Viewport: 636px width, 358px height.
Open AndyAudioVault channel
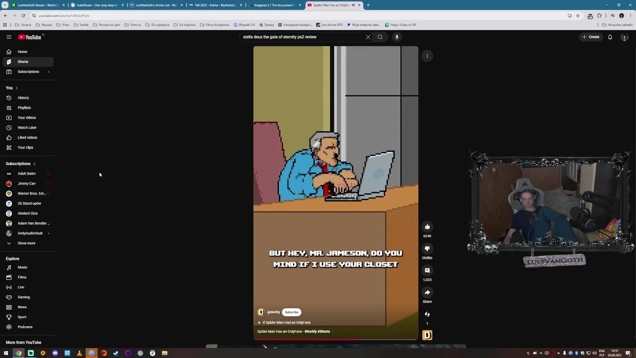click(27, 233)
